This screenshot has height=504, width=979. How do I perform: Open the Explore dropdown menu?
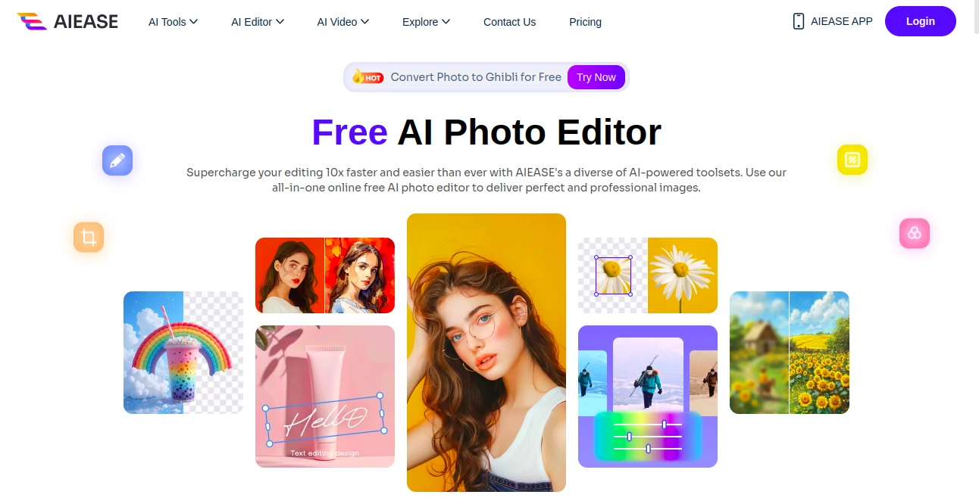(426, 22)
